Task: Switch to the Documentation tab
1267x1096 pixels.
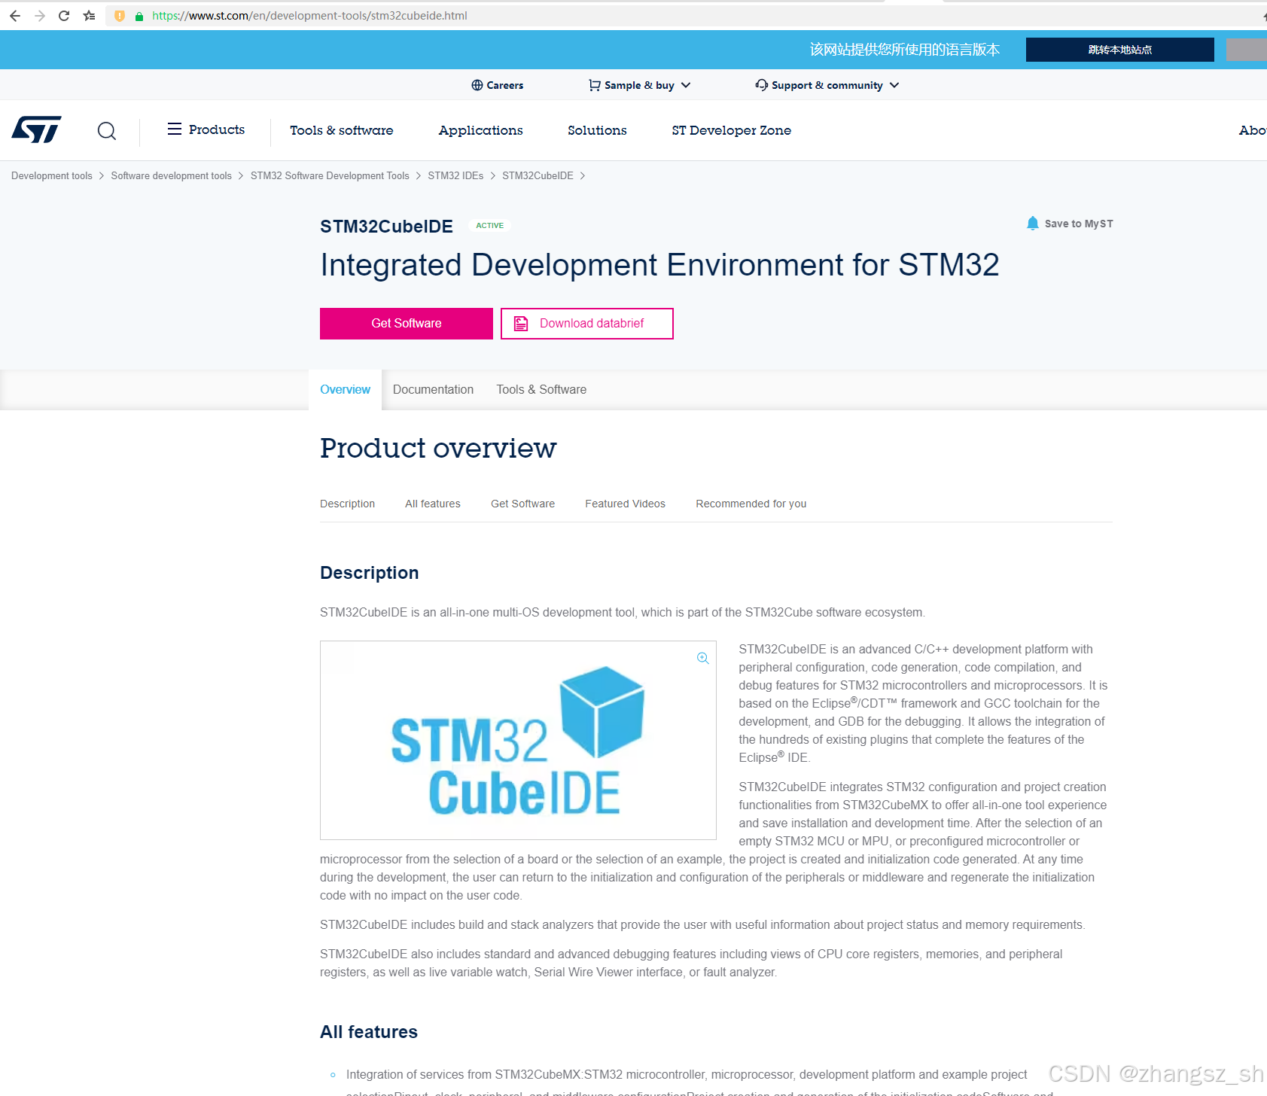Action: coord(433,389)
